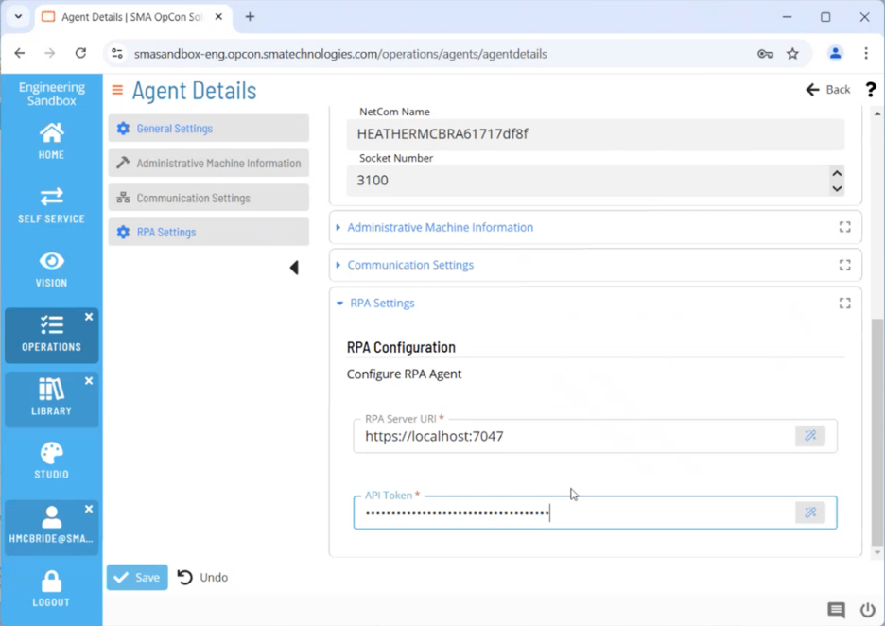Select RPA Settings menu item

pyautogui.click(x=209, y=232)
